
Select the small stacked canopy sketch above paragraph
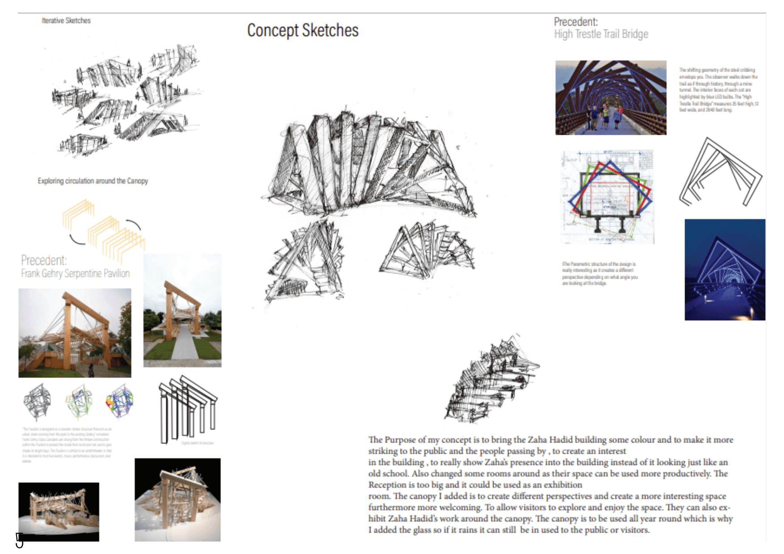click(x=492, y=379)
